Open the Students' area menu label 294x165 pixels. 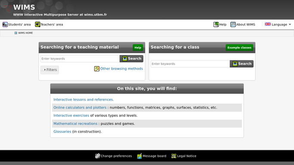[x=19, y=24]
